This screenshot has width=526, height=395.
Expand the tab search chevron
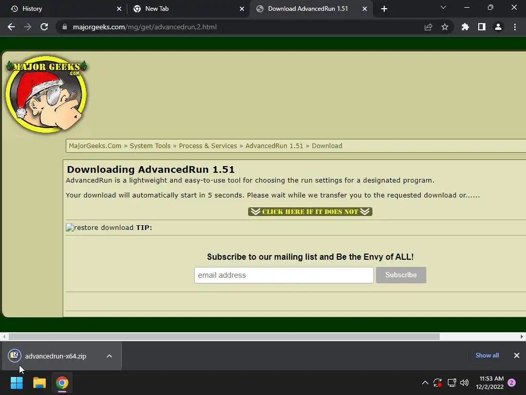click(443, 7)
